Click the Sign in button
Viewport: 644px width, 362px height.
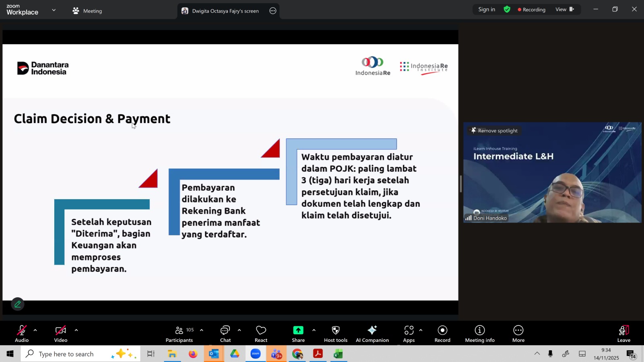pos(486,9)
